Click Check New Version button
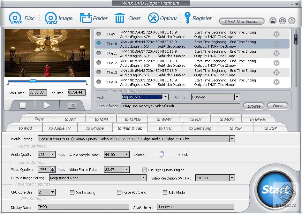Viewport: 302px width, 214px height. click(x=242, y=21)
